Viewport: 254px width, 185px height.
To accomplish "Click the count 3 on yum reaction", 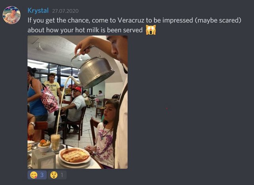I will [42, 175].
